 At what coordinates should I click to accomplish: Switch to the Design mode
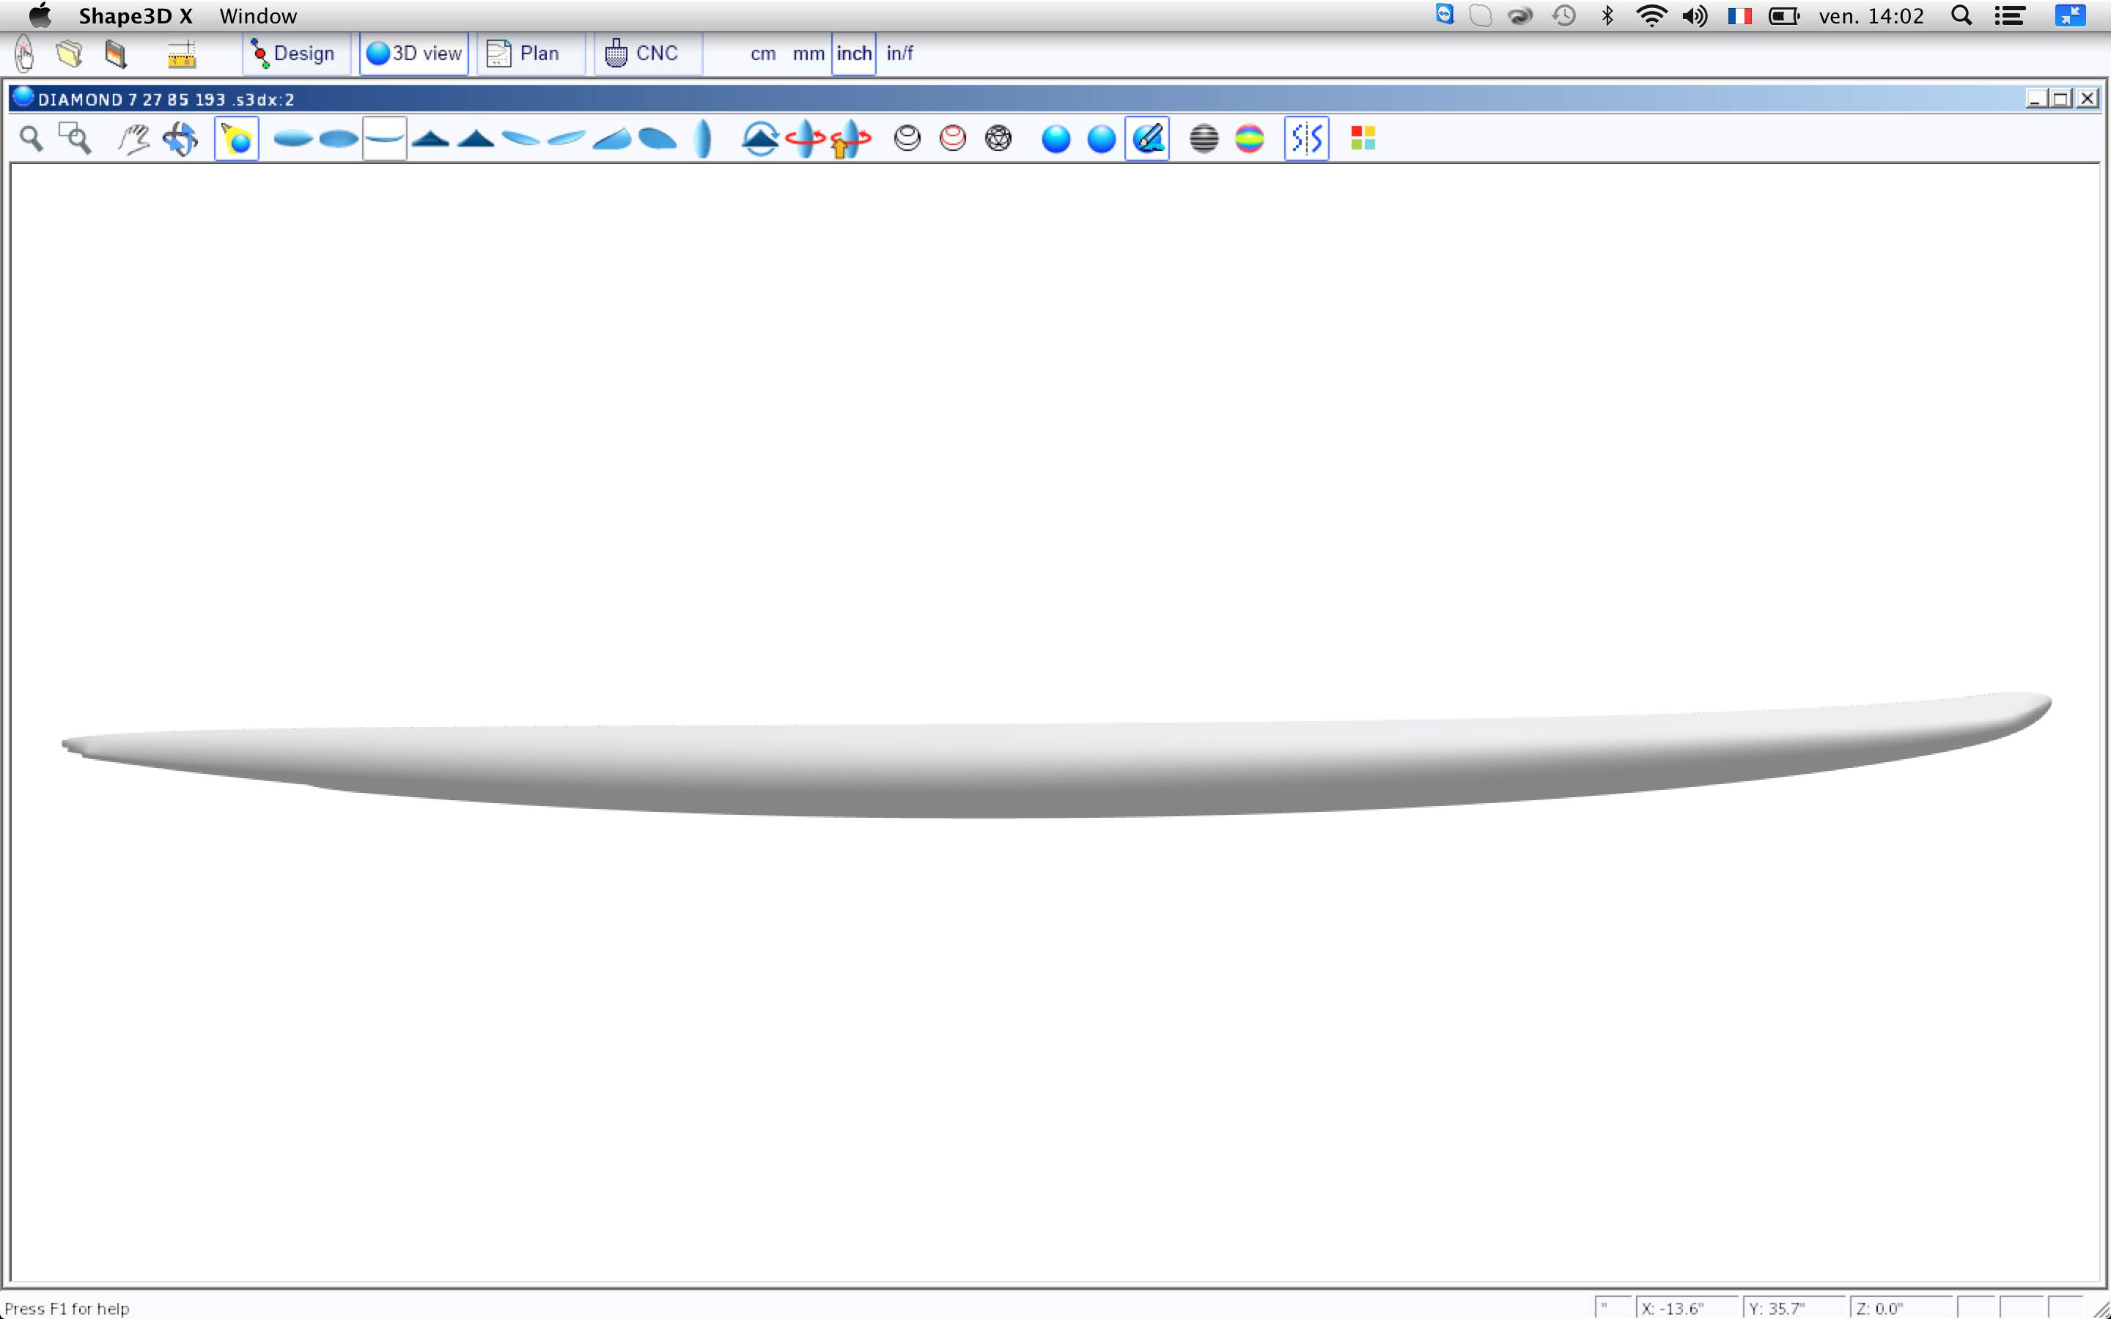click(x=295, y=53)
